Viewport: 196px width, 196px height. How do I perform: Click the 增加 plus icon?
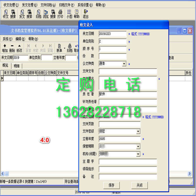tap(5, 48)
